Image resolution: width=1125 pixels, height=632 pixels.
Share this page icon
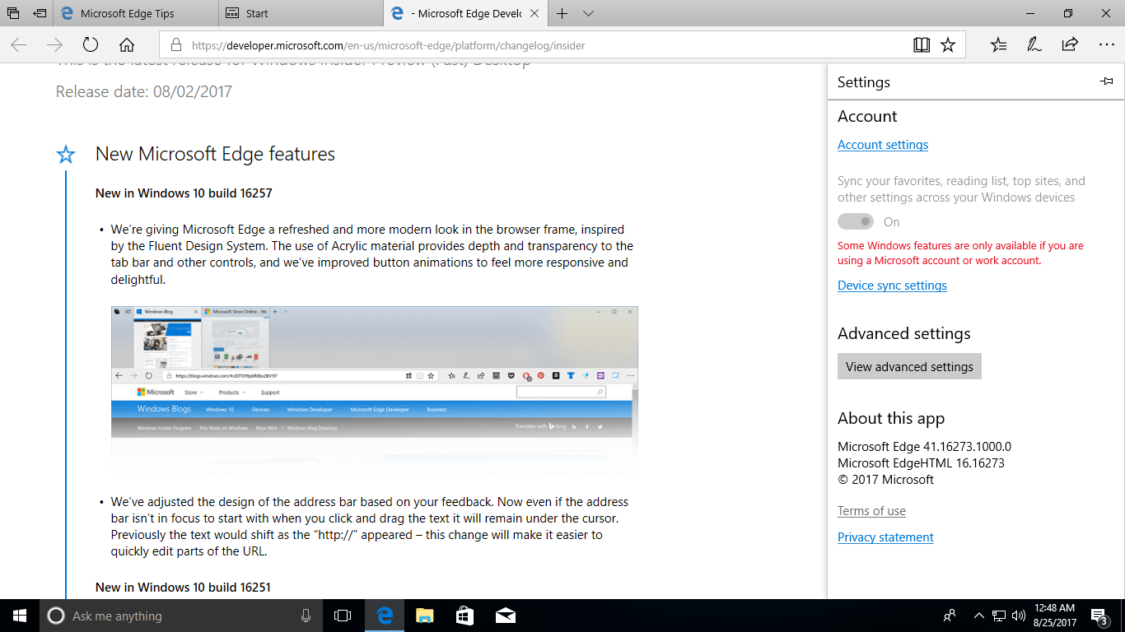pos(1070,45)
